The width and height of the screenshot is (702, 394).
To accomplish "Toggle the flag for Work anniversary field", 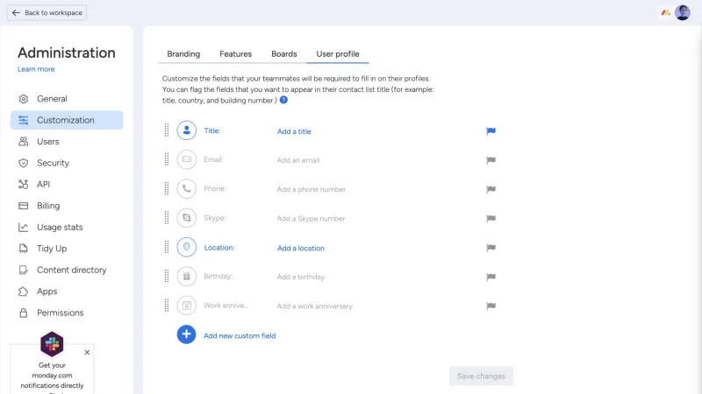I will click(x=491, y=306).
